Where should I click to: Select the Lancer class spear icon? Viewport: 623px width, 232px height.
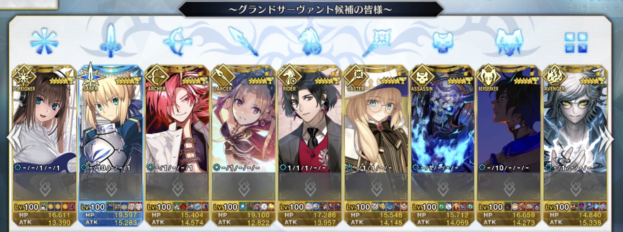(x=243, y=41)
